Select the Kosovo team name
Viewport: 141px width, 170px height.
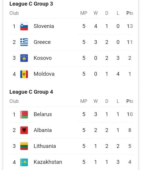tap(43, 58)
